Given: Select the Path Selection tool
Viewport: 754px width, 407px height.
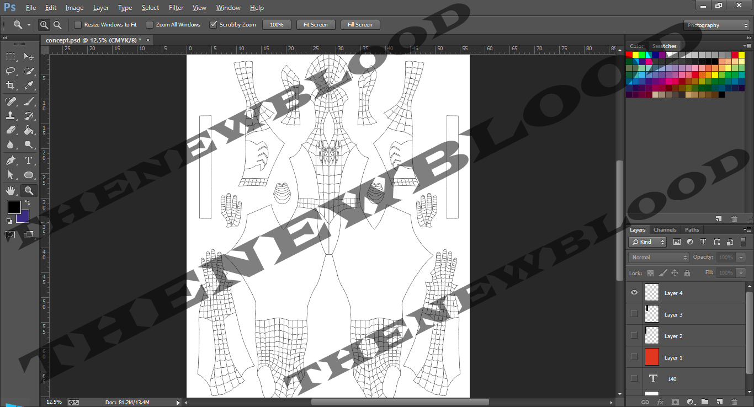Looking at the screenshot, I should click(10, 175).
